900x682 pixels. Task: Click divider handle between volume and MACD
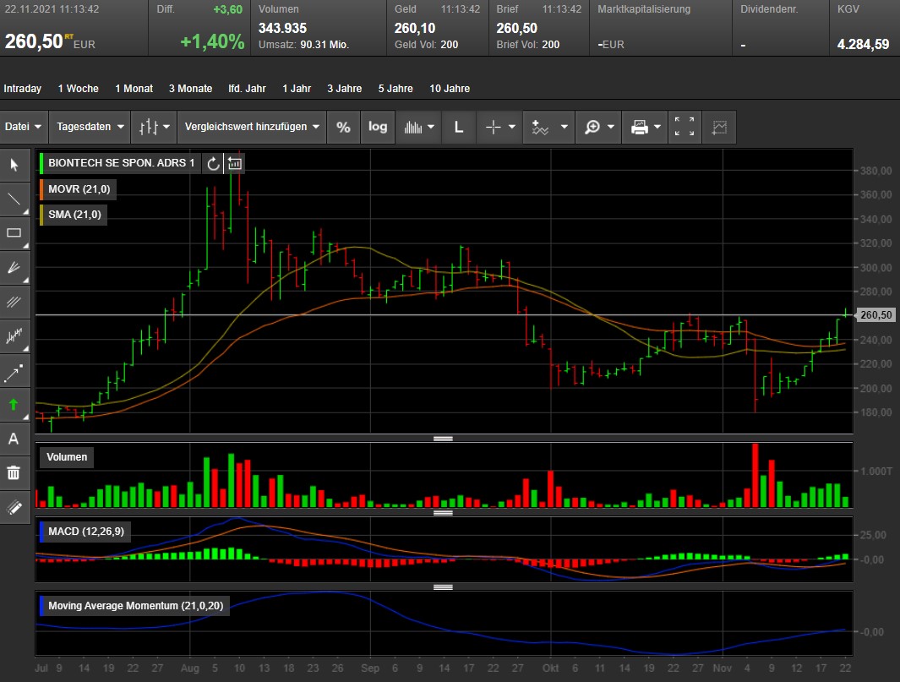pos(443,513)
